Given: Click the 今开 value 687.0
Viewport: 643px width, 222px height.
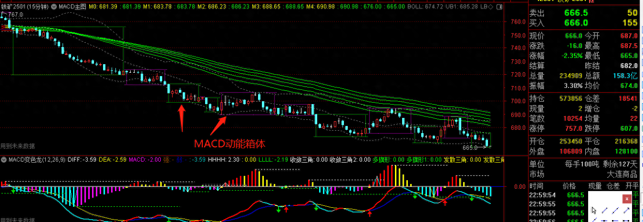Looking at the screenshot, I should pyautogui.click(x=629, y=36).
